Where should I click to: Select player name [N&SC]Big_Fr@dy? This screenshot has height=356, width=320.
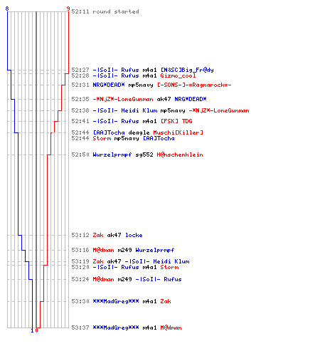(x=187, y=70)
